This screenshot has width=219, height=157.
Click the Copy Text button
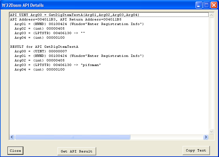(196, 150)
